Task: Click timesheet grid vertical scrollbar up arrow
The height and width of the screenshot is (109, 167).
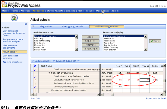Action: [164, 65]
